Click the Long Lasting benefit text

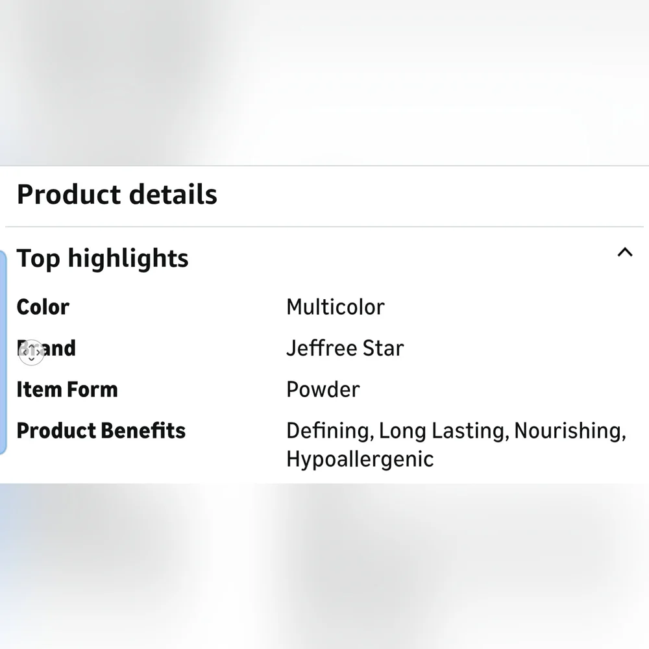442,431
